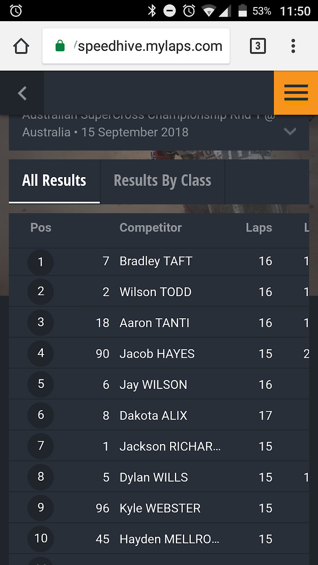Open Dakota ALIX's result row
The width and height of the screenshot is (318, 565).
pos(159,415)
